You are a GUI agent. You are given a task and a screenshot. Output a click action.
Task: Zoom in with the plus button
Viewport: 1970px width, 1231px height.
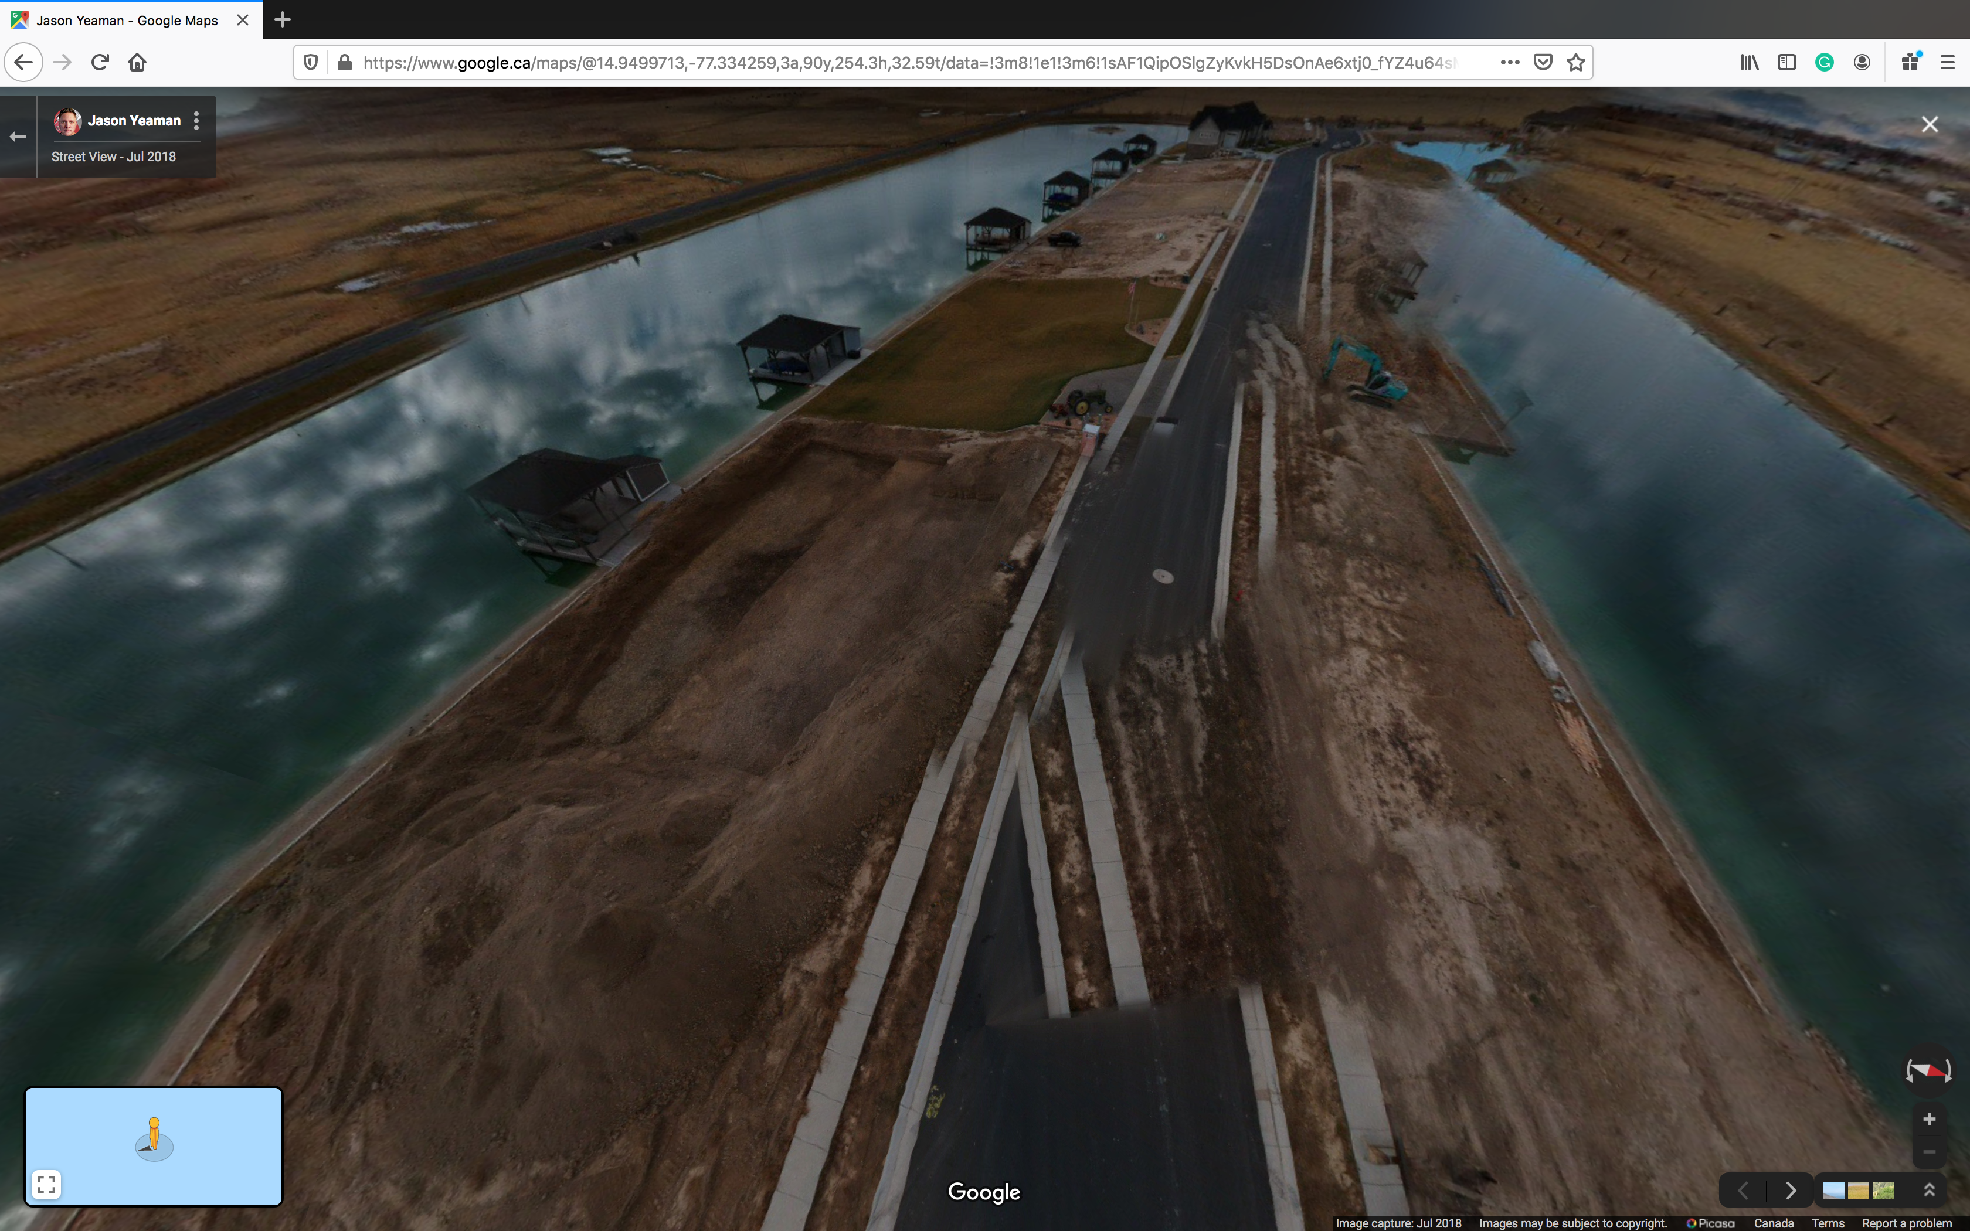tap(1928, 1120)
